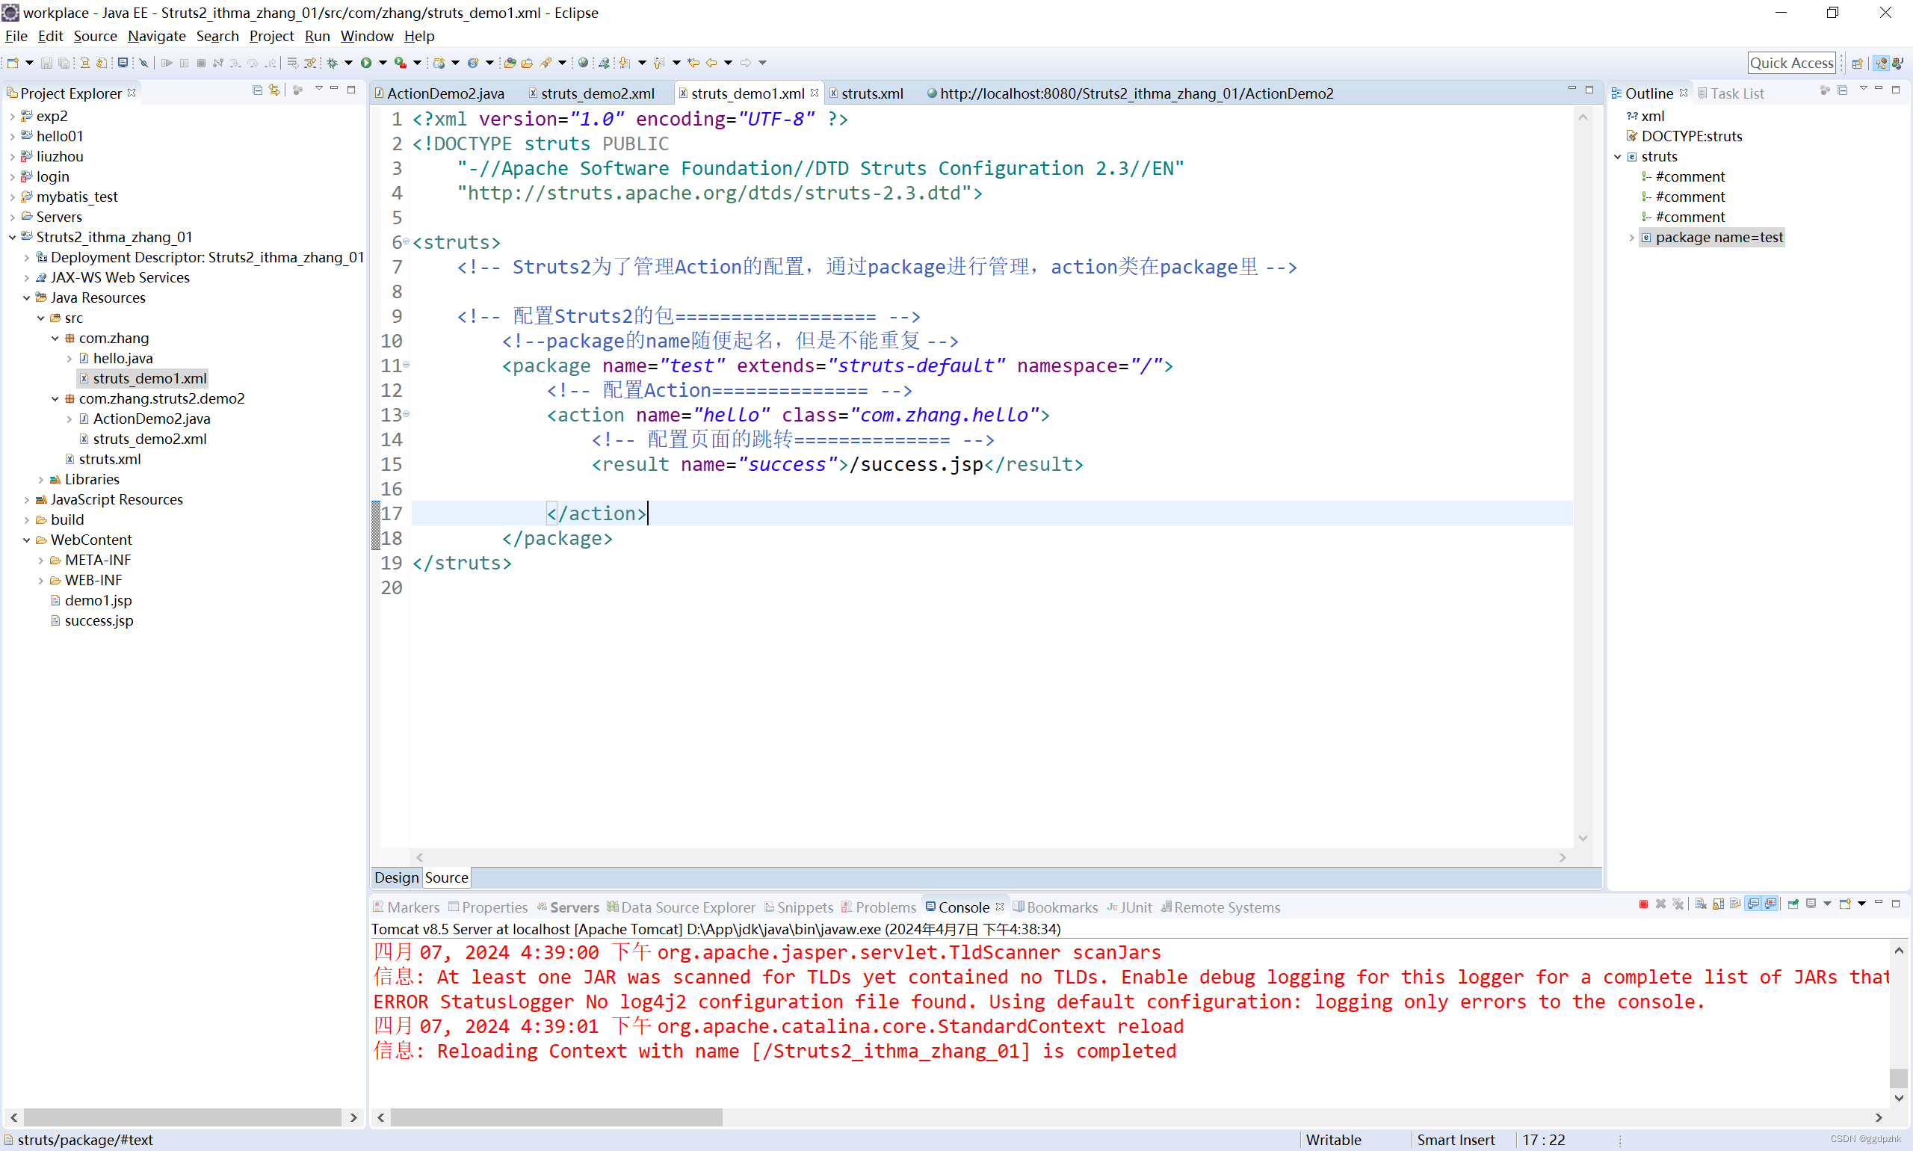Click the Remove All Terminated Launches icon
Image resolution: width=1913 pixels, height=1151 pixels.
pos(1678,904)
